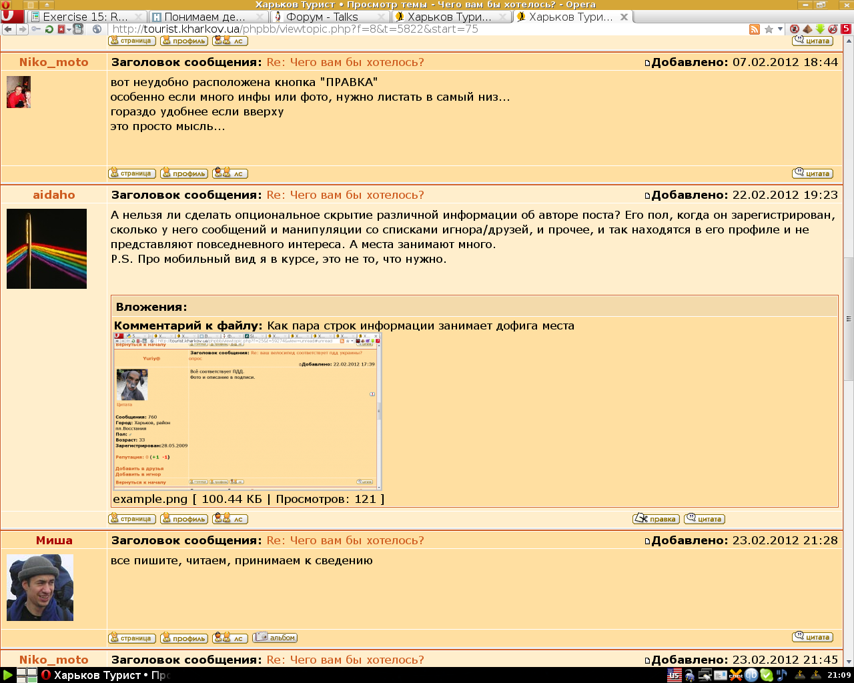Open the example.png attachment thumbnail

248,412
